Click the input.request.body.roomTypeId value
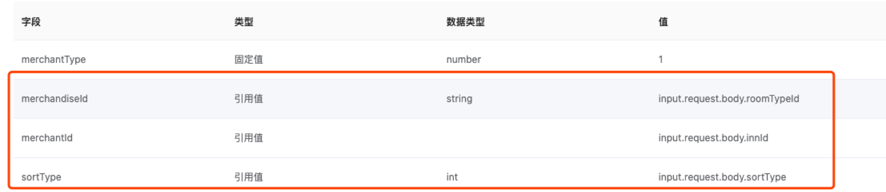Viewport: 886px width, 192px height. point(729,99)
